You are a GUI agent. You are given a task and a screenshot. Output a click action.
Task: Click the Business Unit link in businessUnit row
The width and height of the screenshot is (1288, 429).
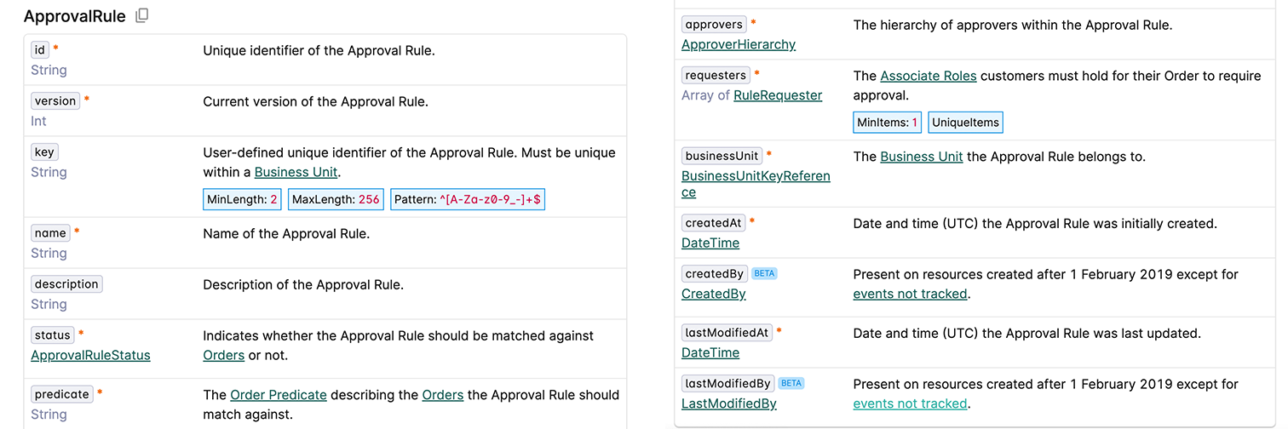(x=922, y=157)
